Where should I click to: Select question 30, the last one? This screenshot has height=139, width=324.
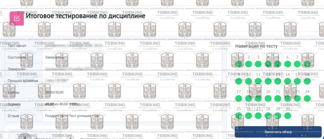[287, 112]
